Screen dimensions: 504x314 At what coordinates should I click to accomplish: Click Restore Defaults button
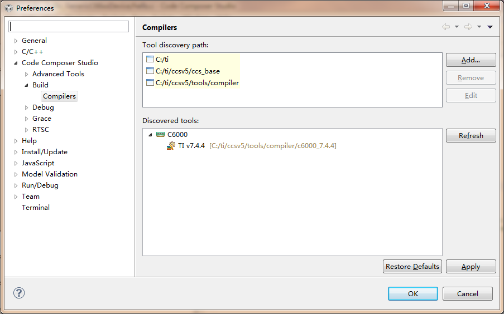point(412,267)
